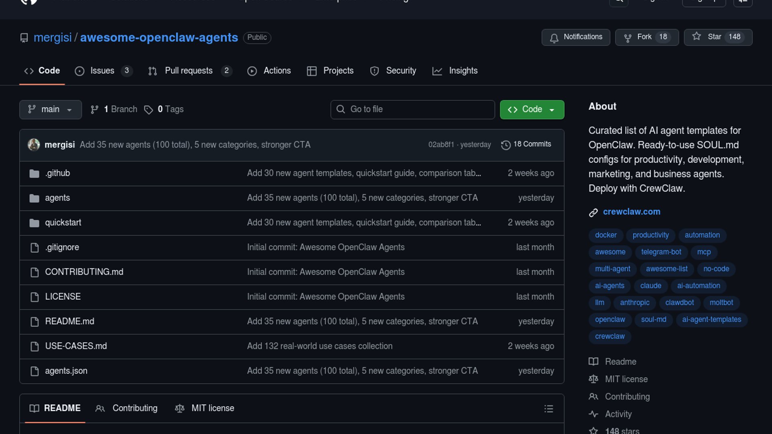The width and height of the screenshot is (772, 434).
Task: Visit the crewclaw.com website link
Action: click(x=631, y=212)
